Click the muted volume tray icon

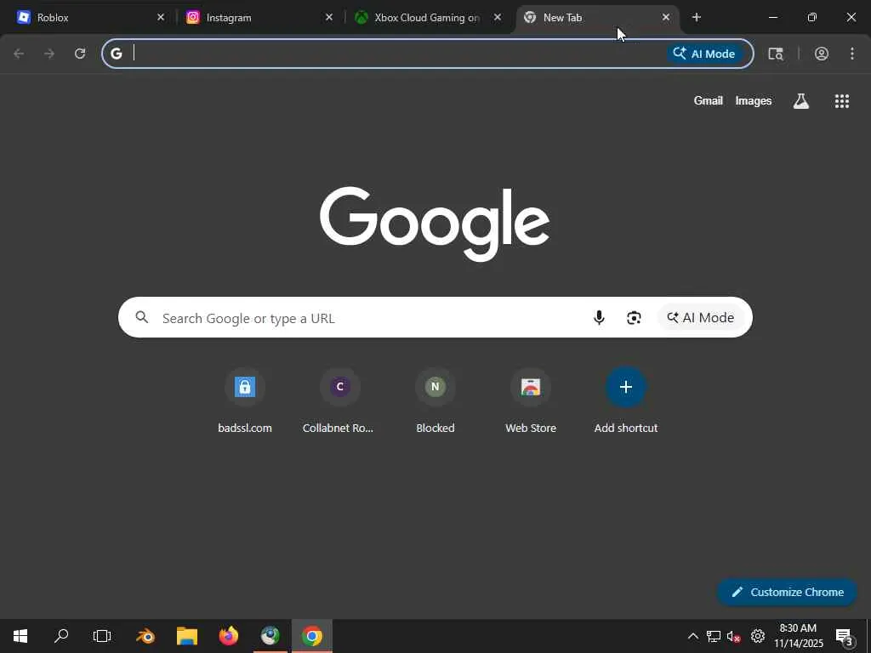pyautogui.click(x=734, y=636)
